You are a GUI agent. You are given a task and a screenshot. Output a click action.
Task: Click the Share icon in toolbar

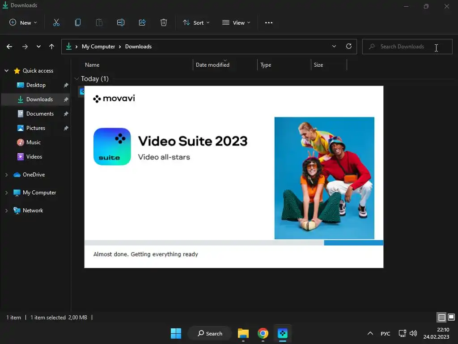142,22
